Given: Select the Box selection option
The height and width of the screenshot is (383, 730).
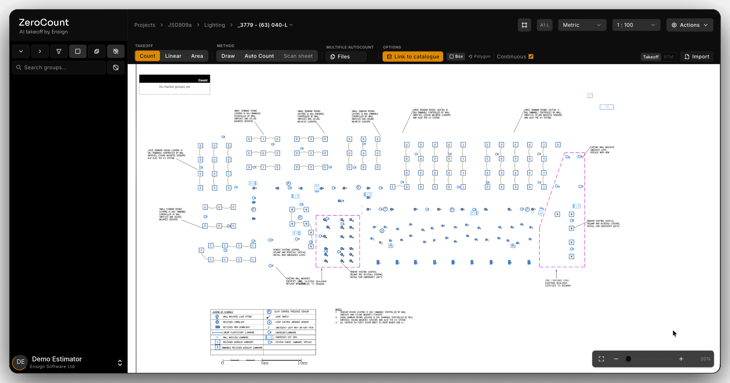Looking at the screenshot, I should [456, 56].
